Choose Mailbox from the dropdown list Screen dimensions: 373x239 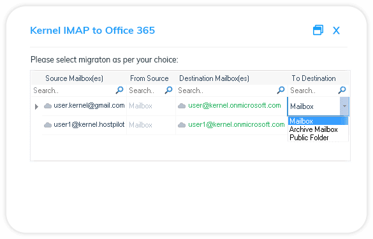(x=318, y=121)
